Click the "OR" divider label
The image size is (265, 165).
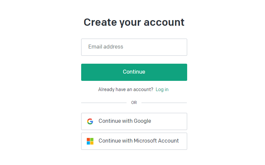[x=134, y=103]
